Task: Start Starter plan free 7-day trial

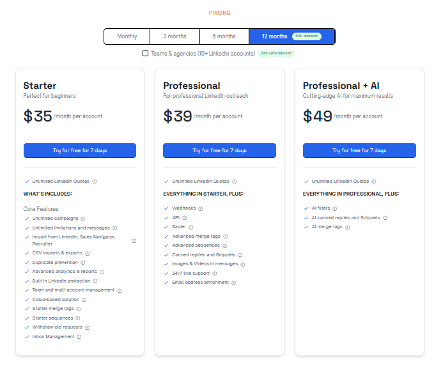Action: (x=80, y=150)
